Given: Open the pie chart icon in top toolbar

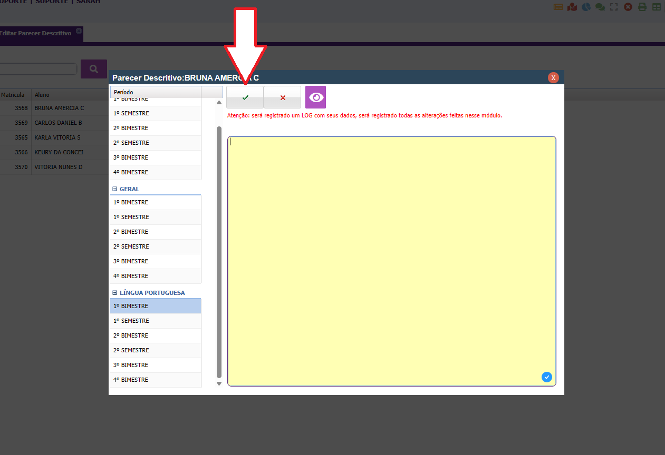Looking at the screenshot, I should (586, 7).
